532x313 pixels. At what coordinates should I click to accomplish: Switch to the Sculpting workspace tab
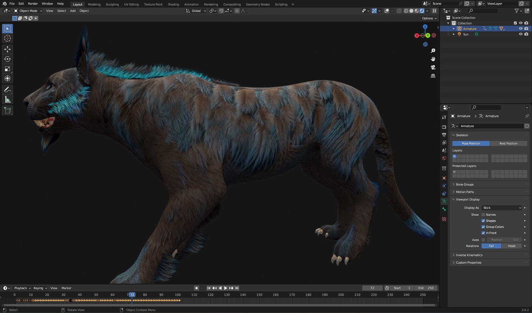(112, 4)
